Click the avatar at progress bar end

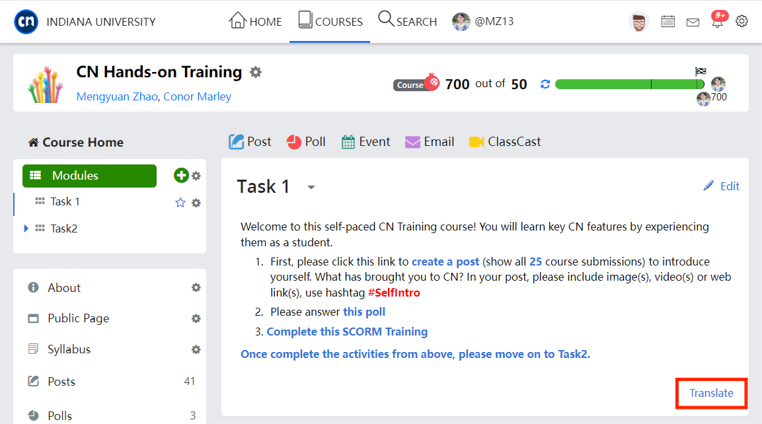tap(718, 84)
